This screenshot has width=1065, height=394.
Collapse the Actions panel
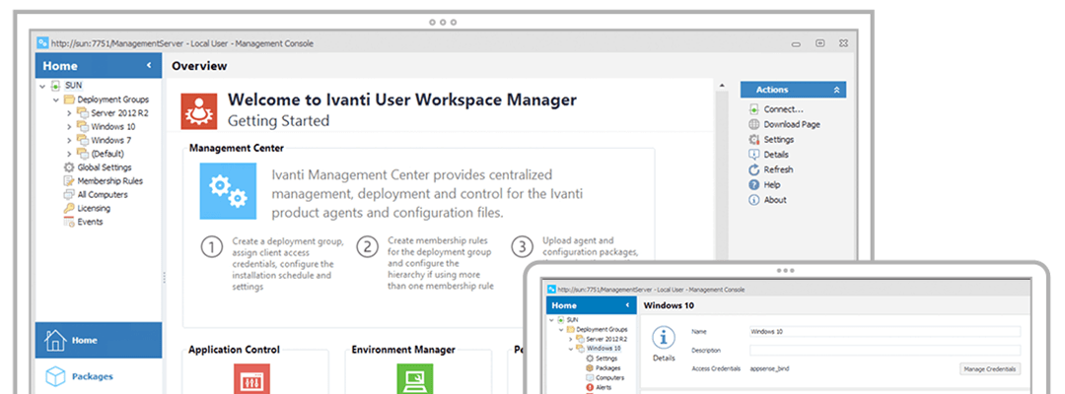pos(837,90)
